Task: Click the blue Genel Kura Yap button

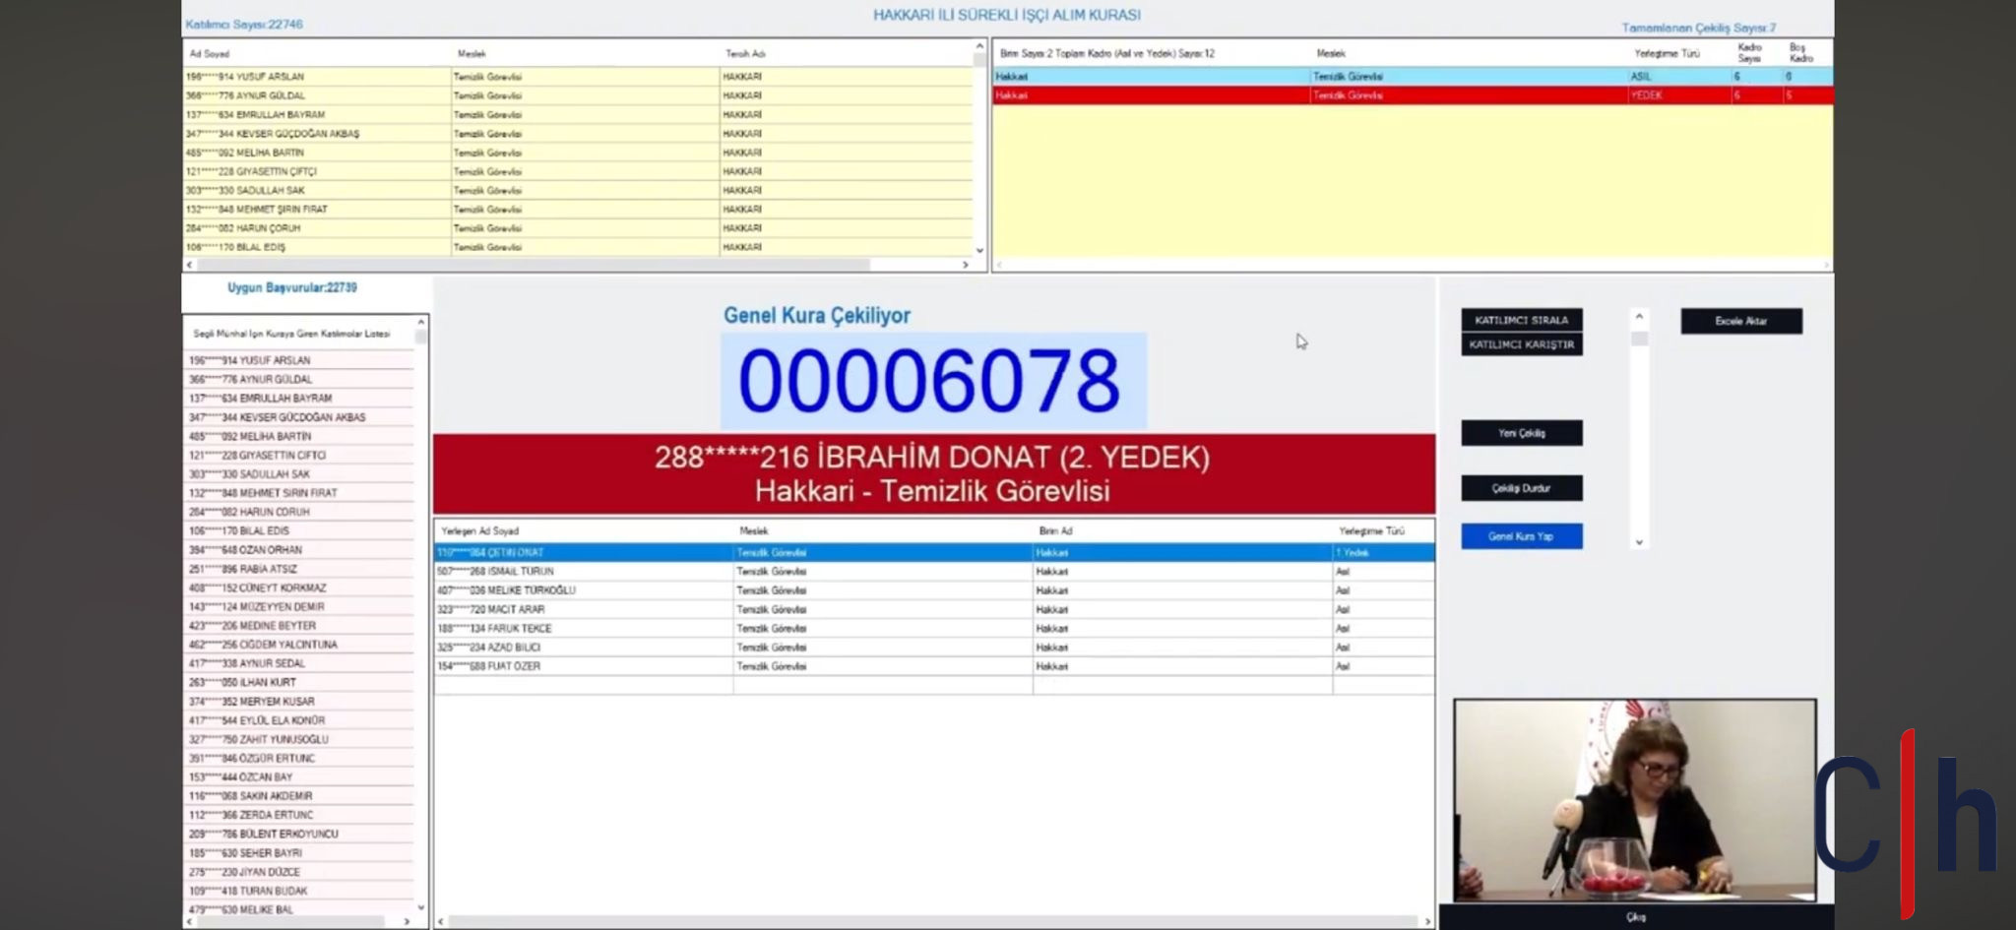Action: pyautogui.click(x=1521, y=536)
